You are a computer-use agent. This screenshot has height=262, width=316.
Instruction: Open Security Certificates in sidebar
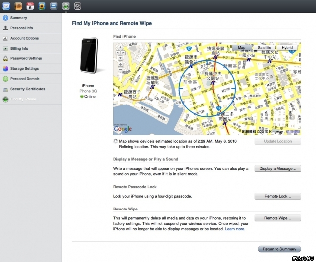click(31, 89)
